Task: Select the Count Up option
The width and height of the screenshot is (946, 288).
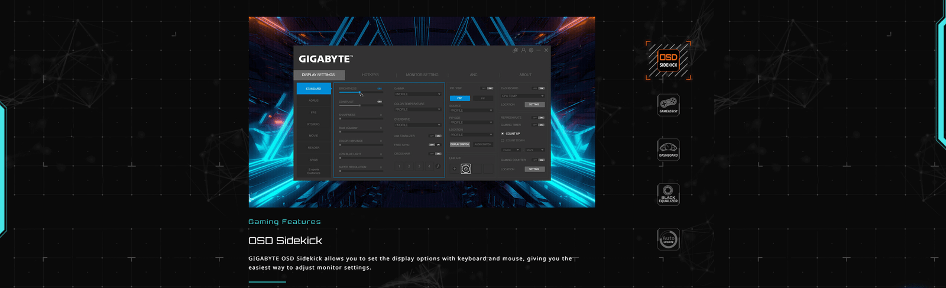Action: (511, 134)
